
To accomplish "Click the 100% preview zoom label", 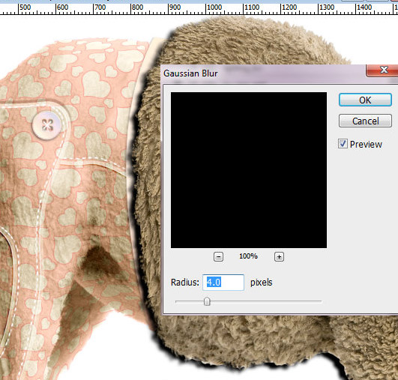I will click(248, 256).
